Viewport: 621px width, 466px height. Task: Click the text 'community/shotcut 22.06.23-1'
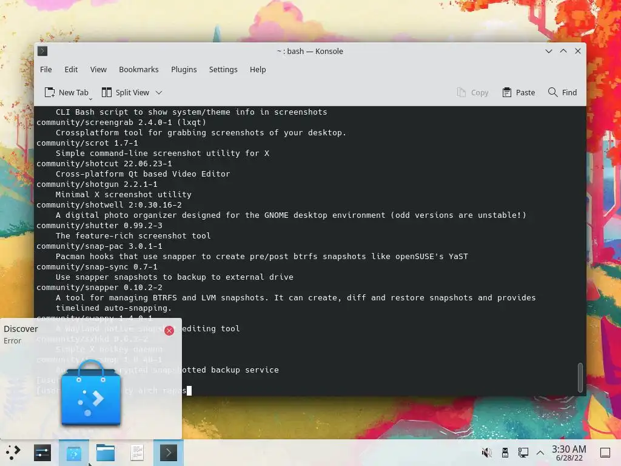(104, 164)
